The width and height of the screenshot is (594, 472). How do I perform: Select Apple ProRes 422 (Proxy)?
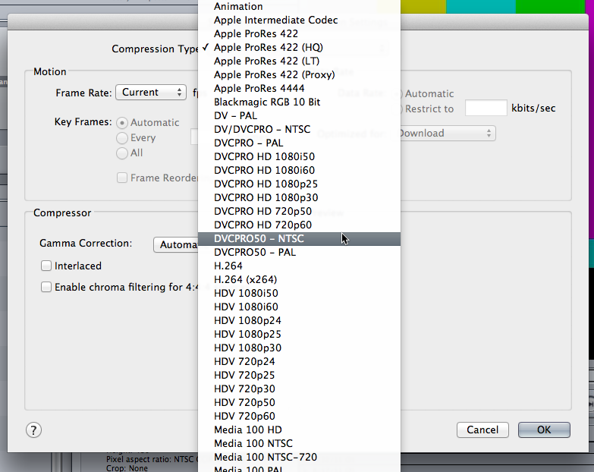[299, 74]
